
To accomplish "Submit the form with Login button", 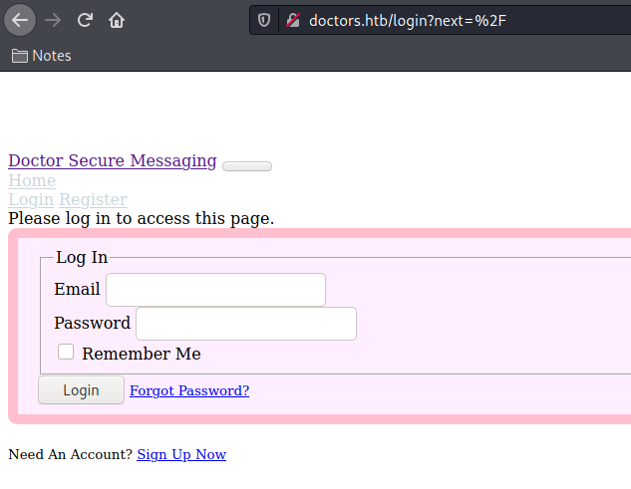I will (82, 390).
